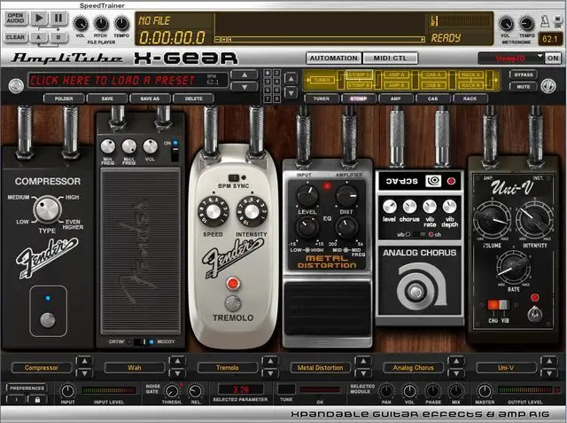Open the MIDI CTL panel

click(390, 58)
